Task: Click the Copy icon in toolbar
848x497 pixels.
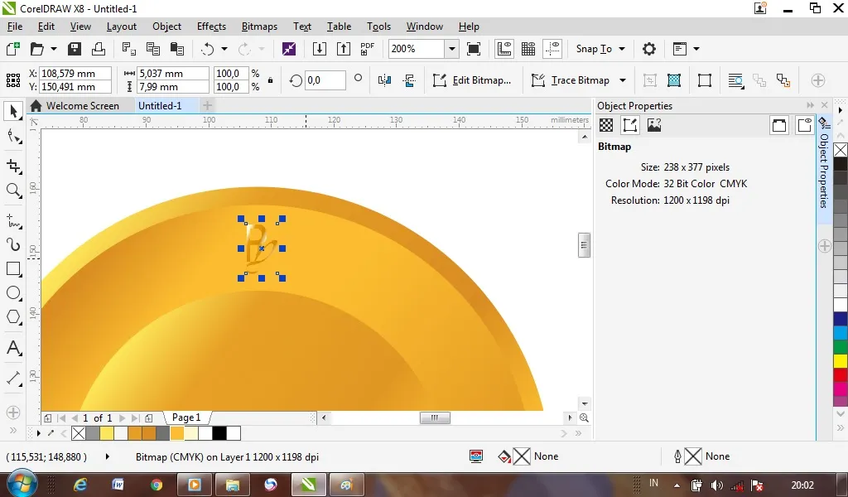Action: pos(153,49)
